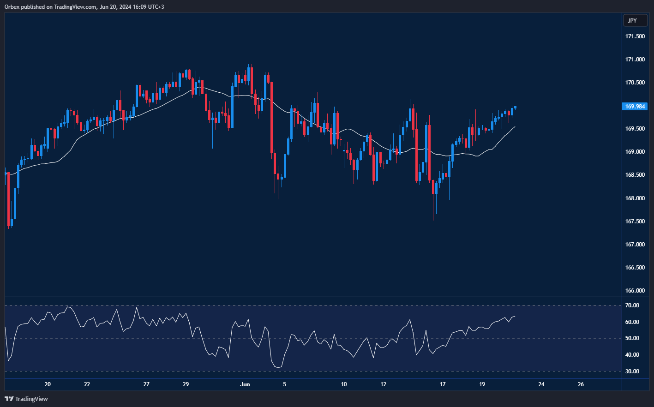This screenshot has width=654, height=407.
Task: Click the 29 date on time axis
Action: click(x=186, y=384)
